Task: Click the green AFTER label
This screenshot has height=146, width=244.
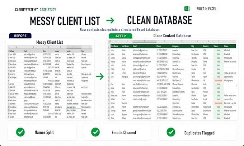Action: [121, 36]
